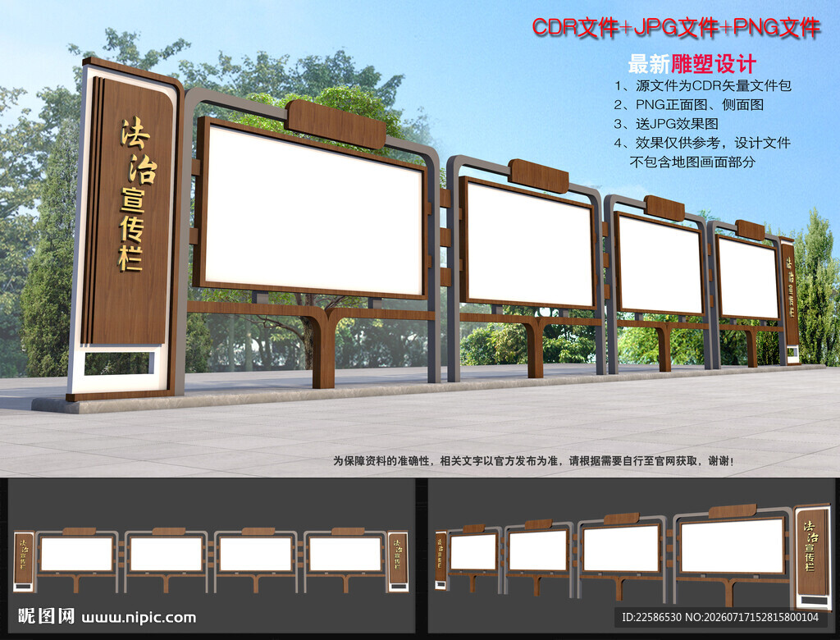Click the ID:22586530 number text
The width and height of the screenshot is (840, 640).
(x=651, y=618)
